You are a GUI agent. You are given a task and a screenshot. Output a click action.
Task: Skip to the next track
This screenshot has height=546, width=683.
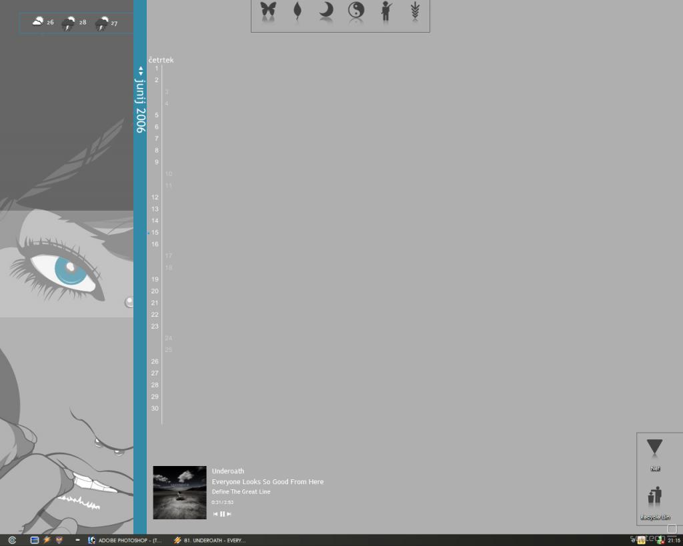click(x=229, y=514)
